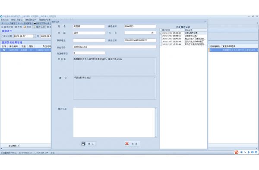Image resolution: width=259 pixels, height=170 pixels.
Task: Click the save disk icon on confirm button
Action: pos(83,144)
